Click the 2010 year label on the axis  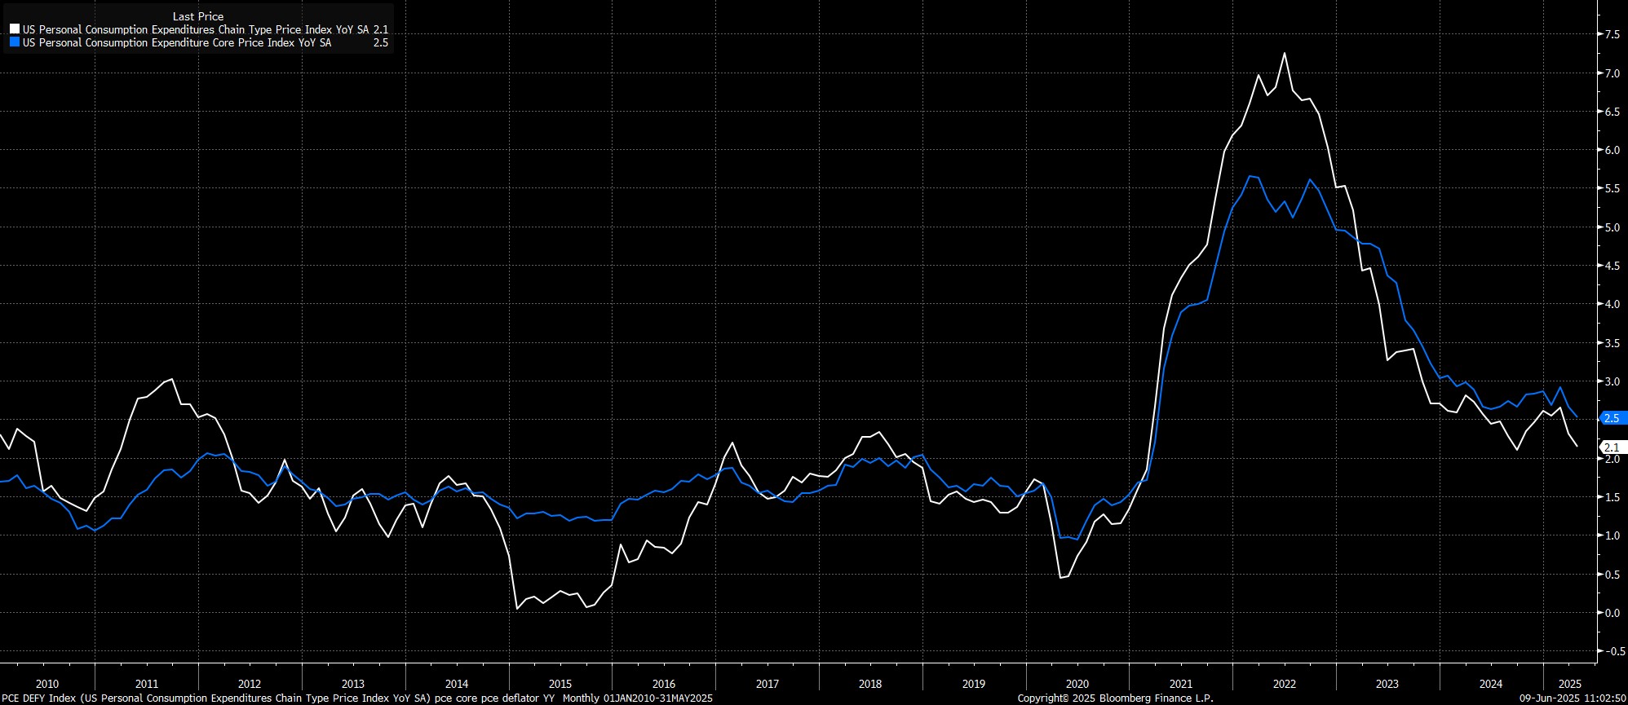(47, 684)
